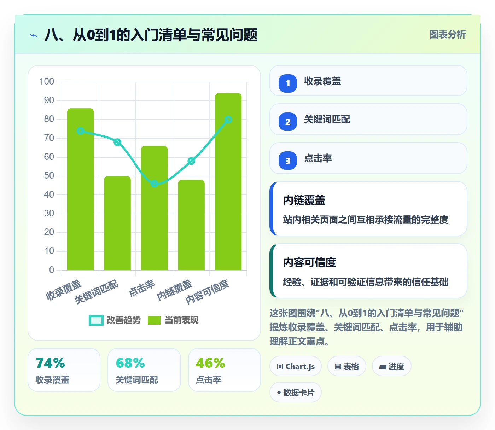
Task: Click the green bar for 关键词匹配
Action: (117, 223)
